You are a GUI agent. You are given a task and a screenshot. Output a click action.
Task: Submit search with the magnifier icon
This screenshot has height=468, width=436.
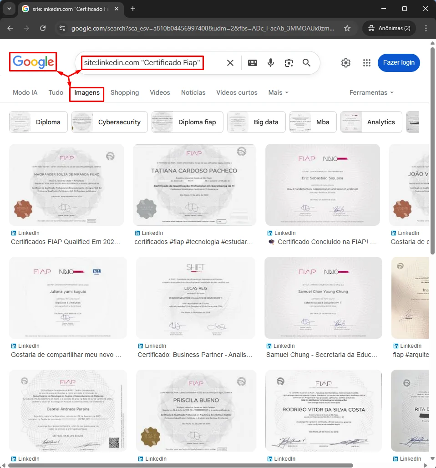[306, 63]
